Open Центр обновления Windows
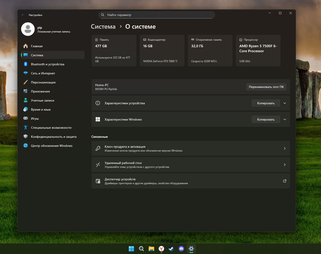The width and height of the screenshot is (321, 254). pyautogui.click(x=51, y=146)
